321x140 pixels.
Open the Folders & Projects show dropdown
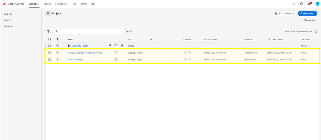coord(301,31)
